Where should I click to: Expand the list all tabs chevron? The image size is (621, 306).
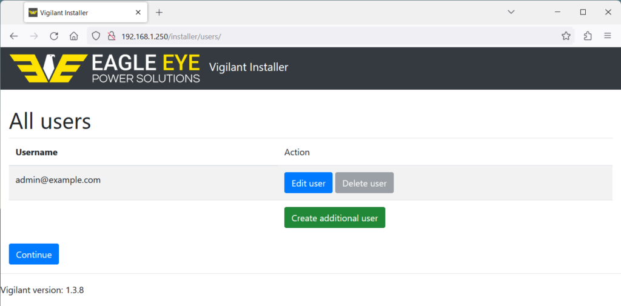point(511,12)
